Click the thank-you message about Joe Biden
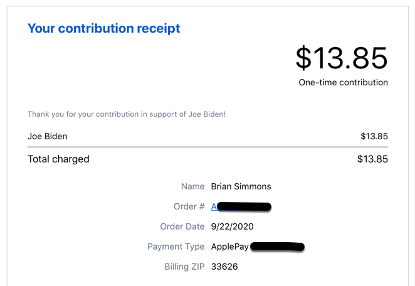Screen dimensions: 415x286 [127, 114]
